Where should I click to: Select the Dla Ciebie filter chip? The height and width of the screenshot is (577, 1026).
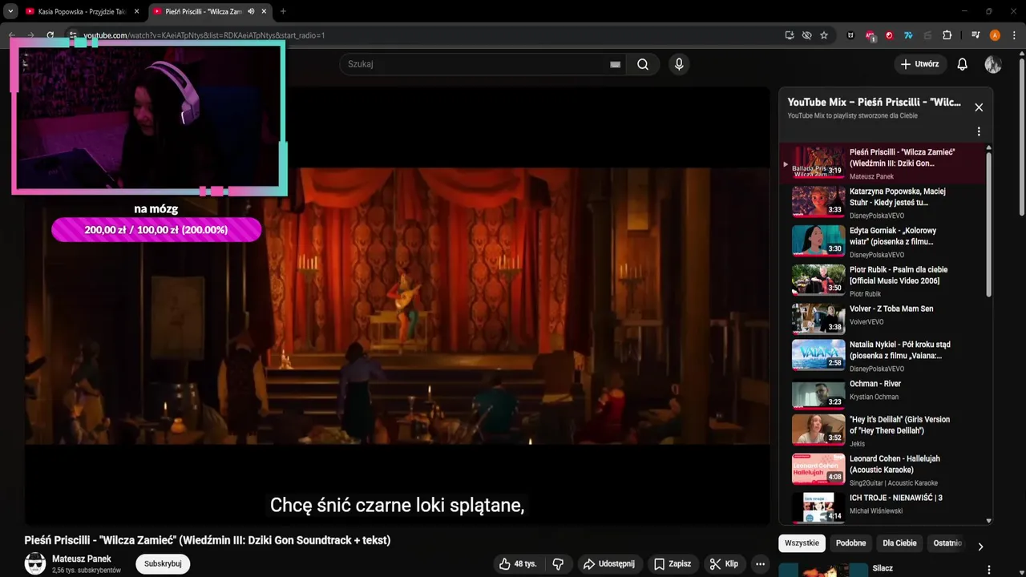coord(899,543)
